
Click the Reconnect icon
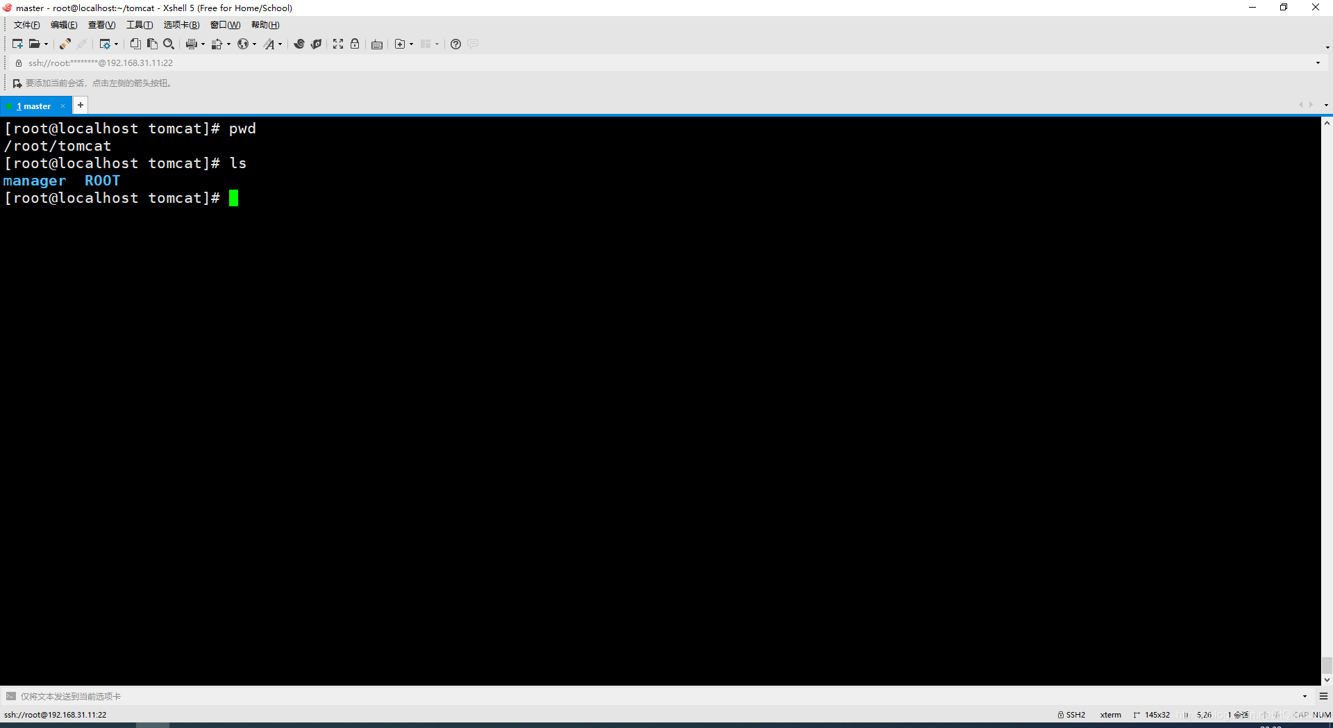pos(65,44)
